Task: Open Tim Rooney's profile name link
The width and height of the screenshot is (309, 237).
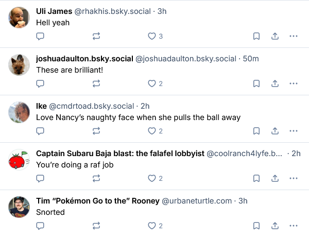Action: coord(97,201)
